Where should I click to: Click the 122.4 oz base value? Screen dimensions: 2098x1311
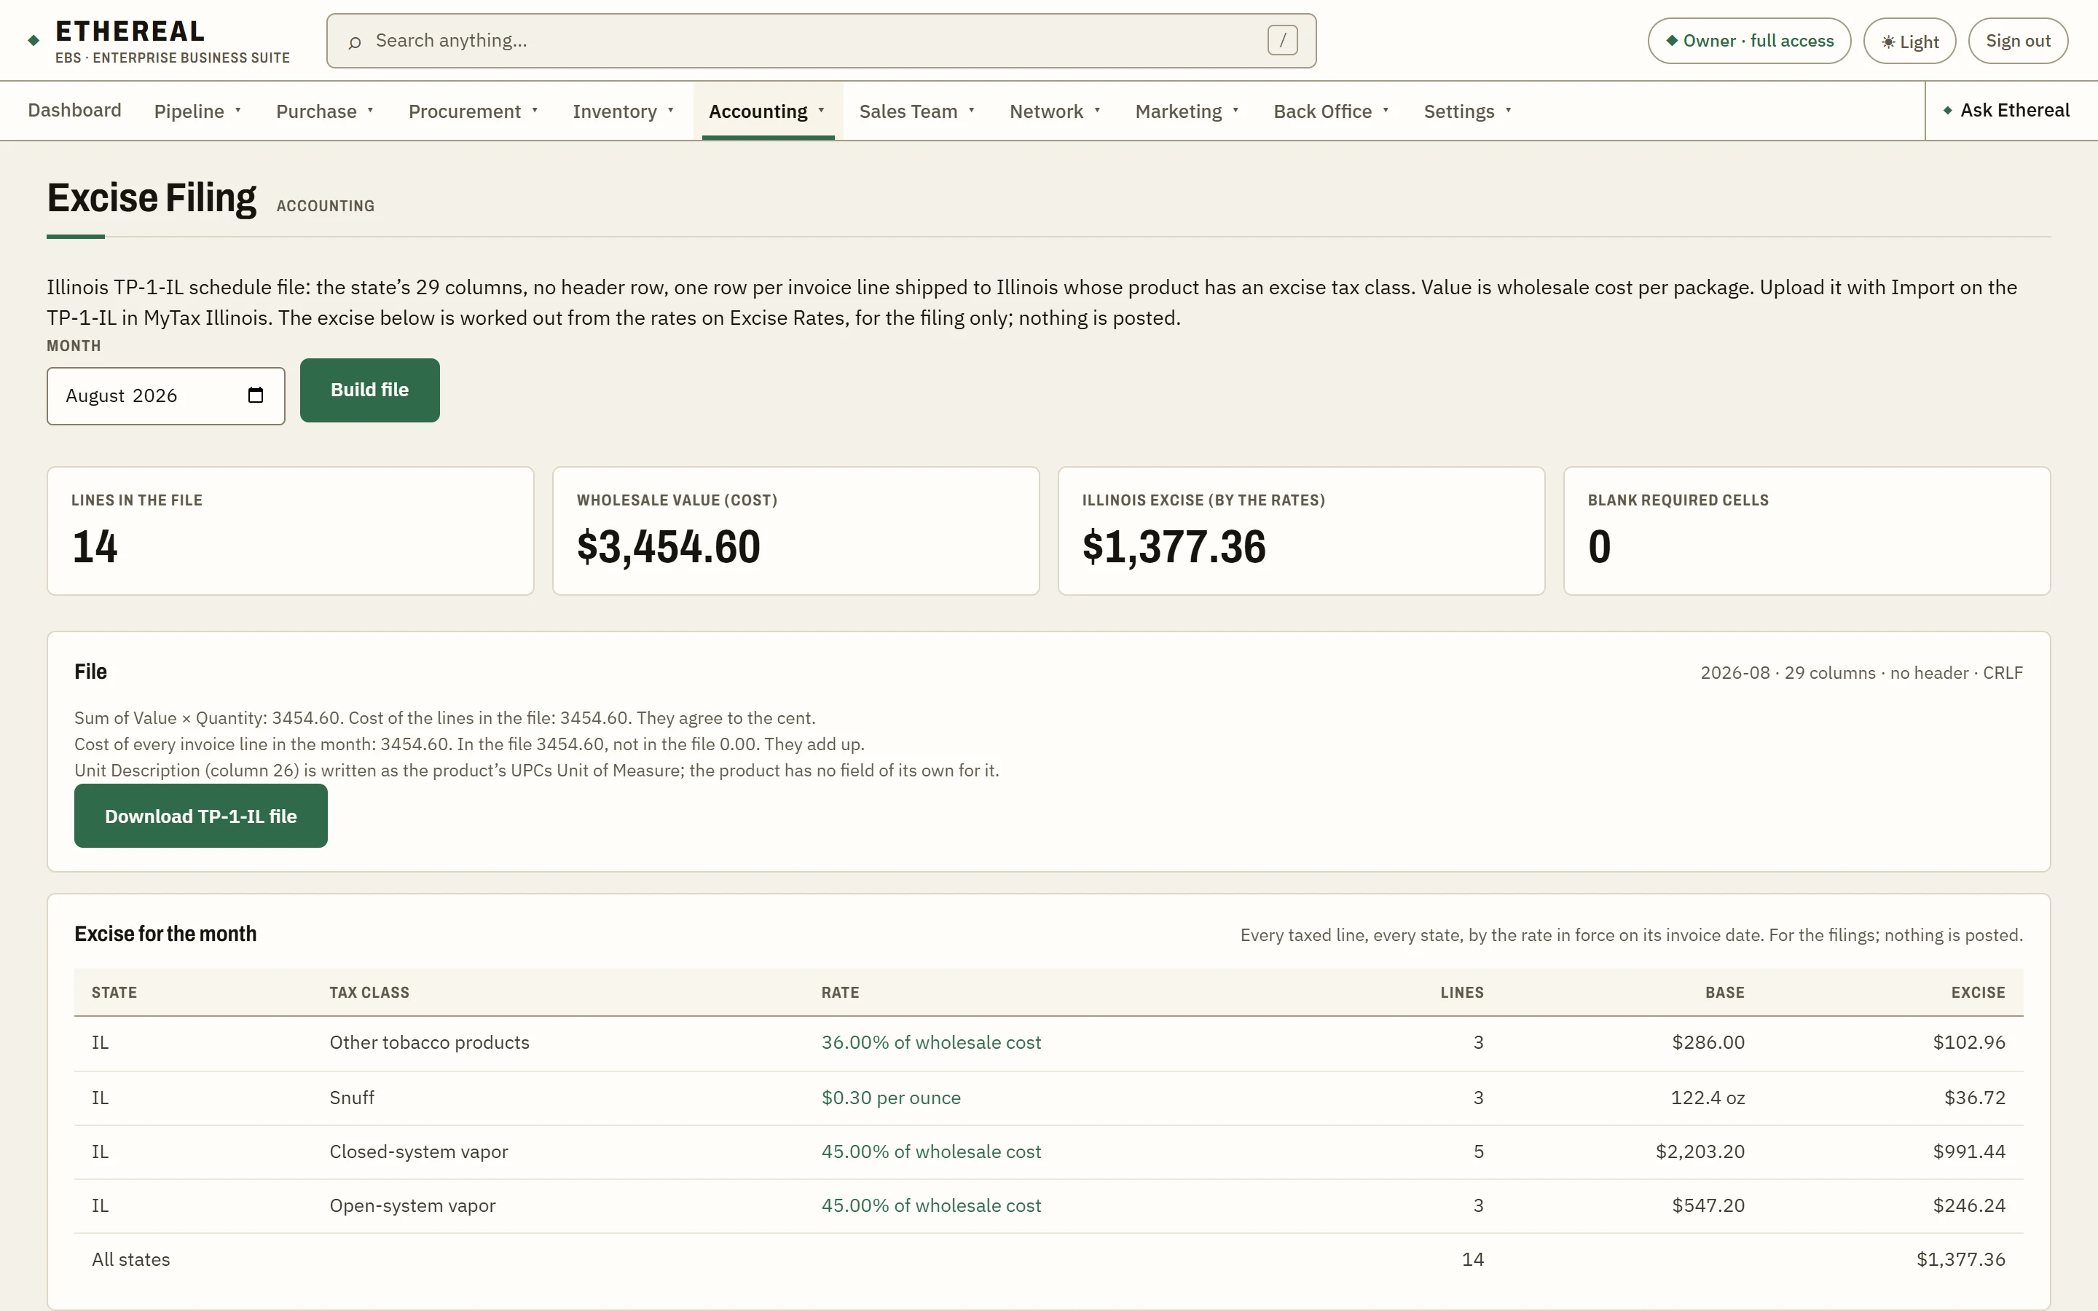(1708, 1098)
